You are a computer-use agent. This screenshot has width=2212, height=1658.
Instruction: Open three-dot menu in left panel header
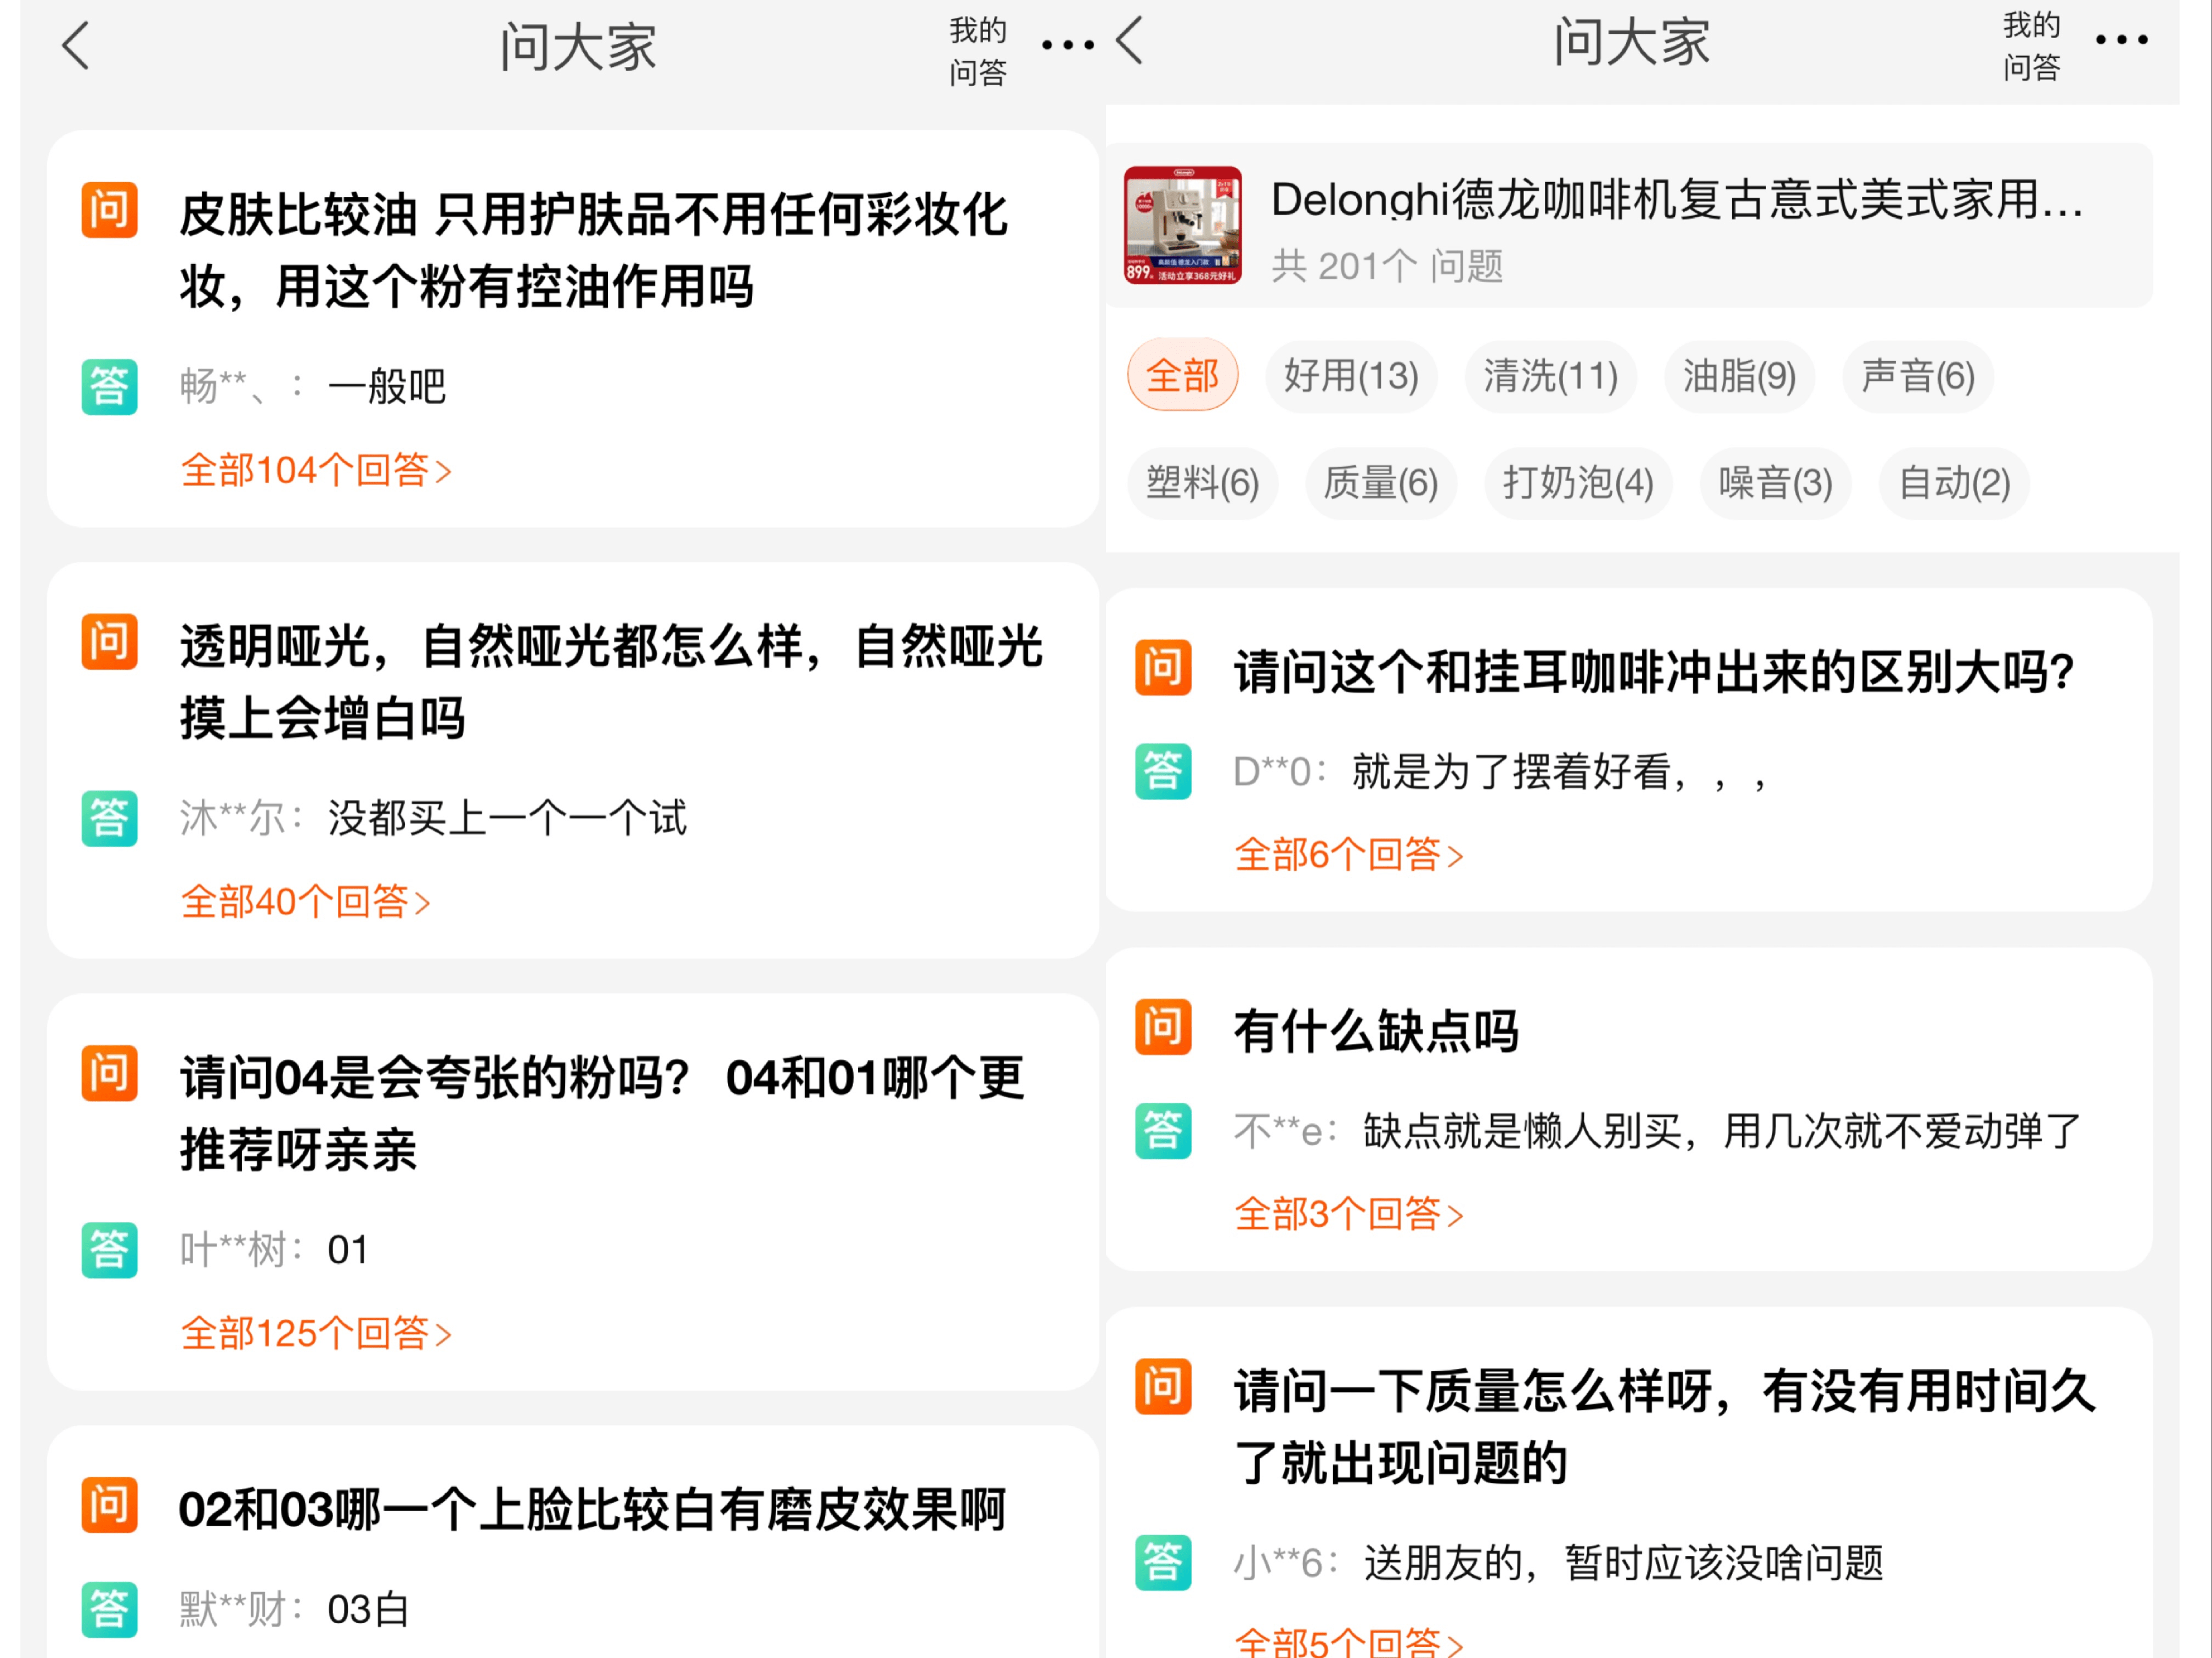point(1067,45)
